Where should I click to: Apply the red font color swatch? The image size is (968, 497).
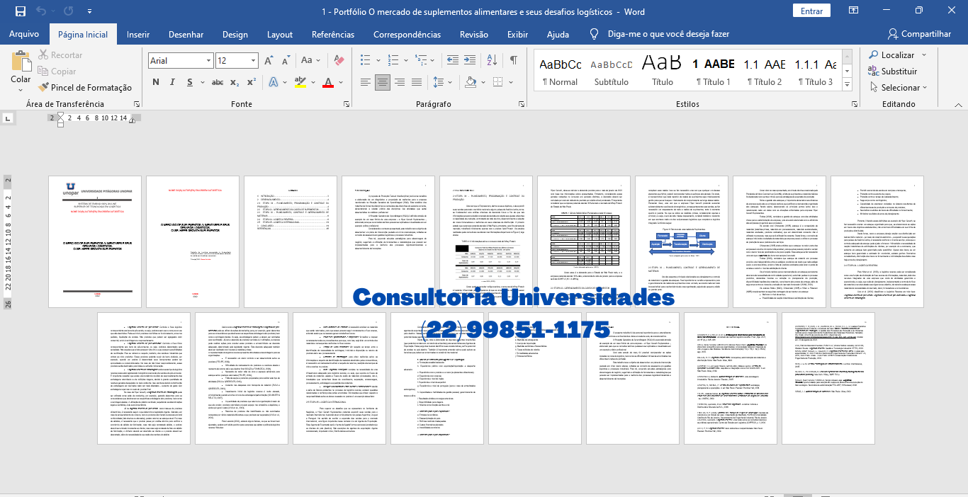coord(327,83)
